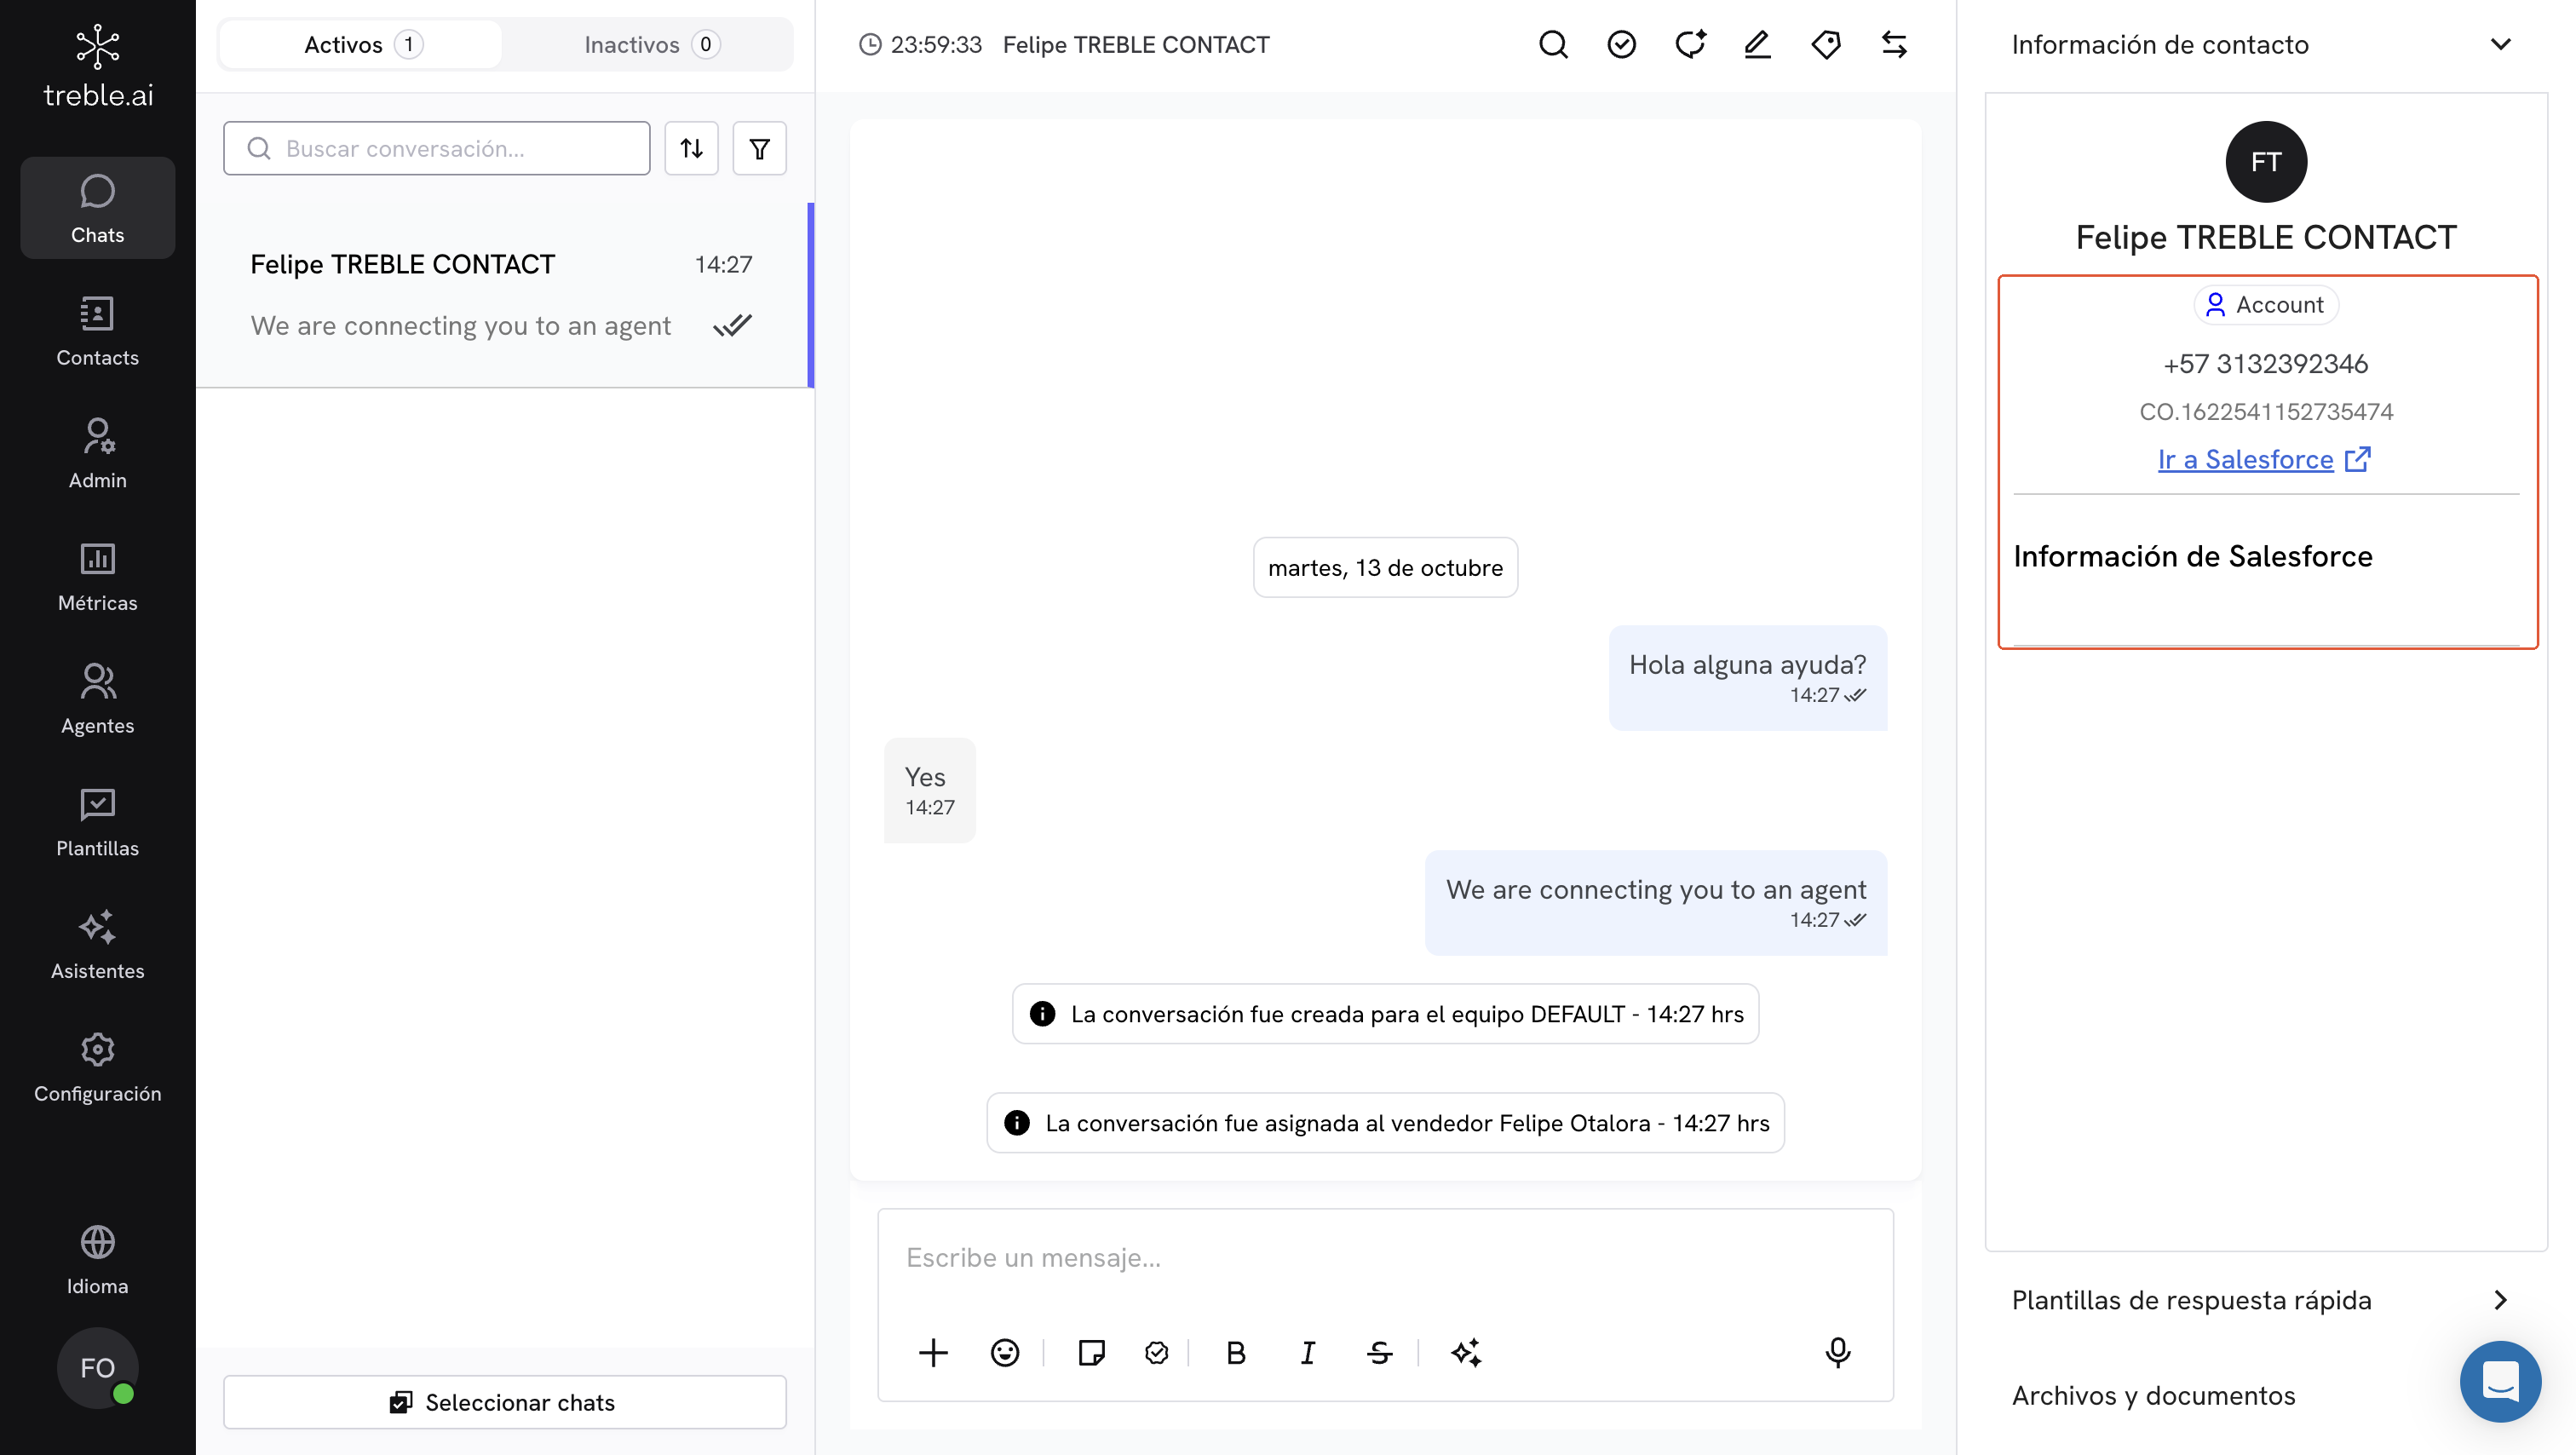
Task: Open Plantillas in the sidebar
Action: pos(97,821)
